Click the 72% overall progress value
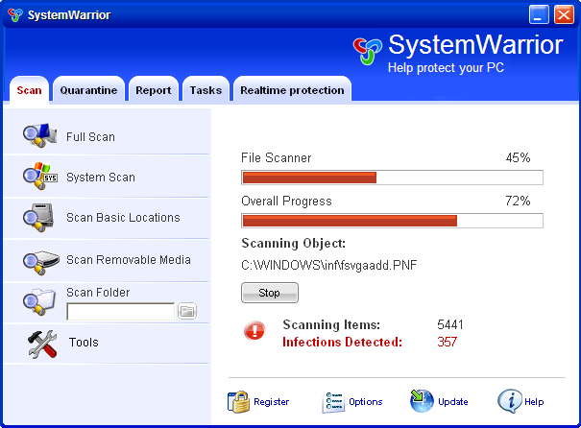Viewport: 581px width, 428px height. pyautogui.click(x=518, y=201)
